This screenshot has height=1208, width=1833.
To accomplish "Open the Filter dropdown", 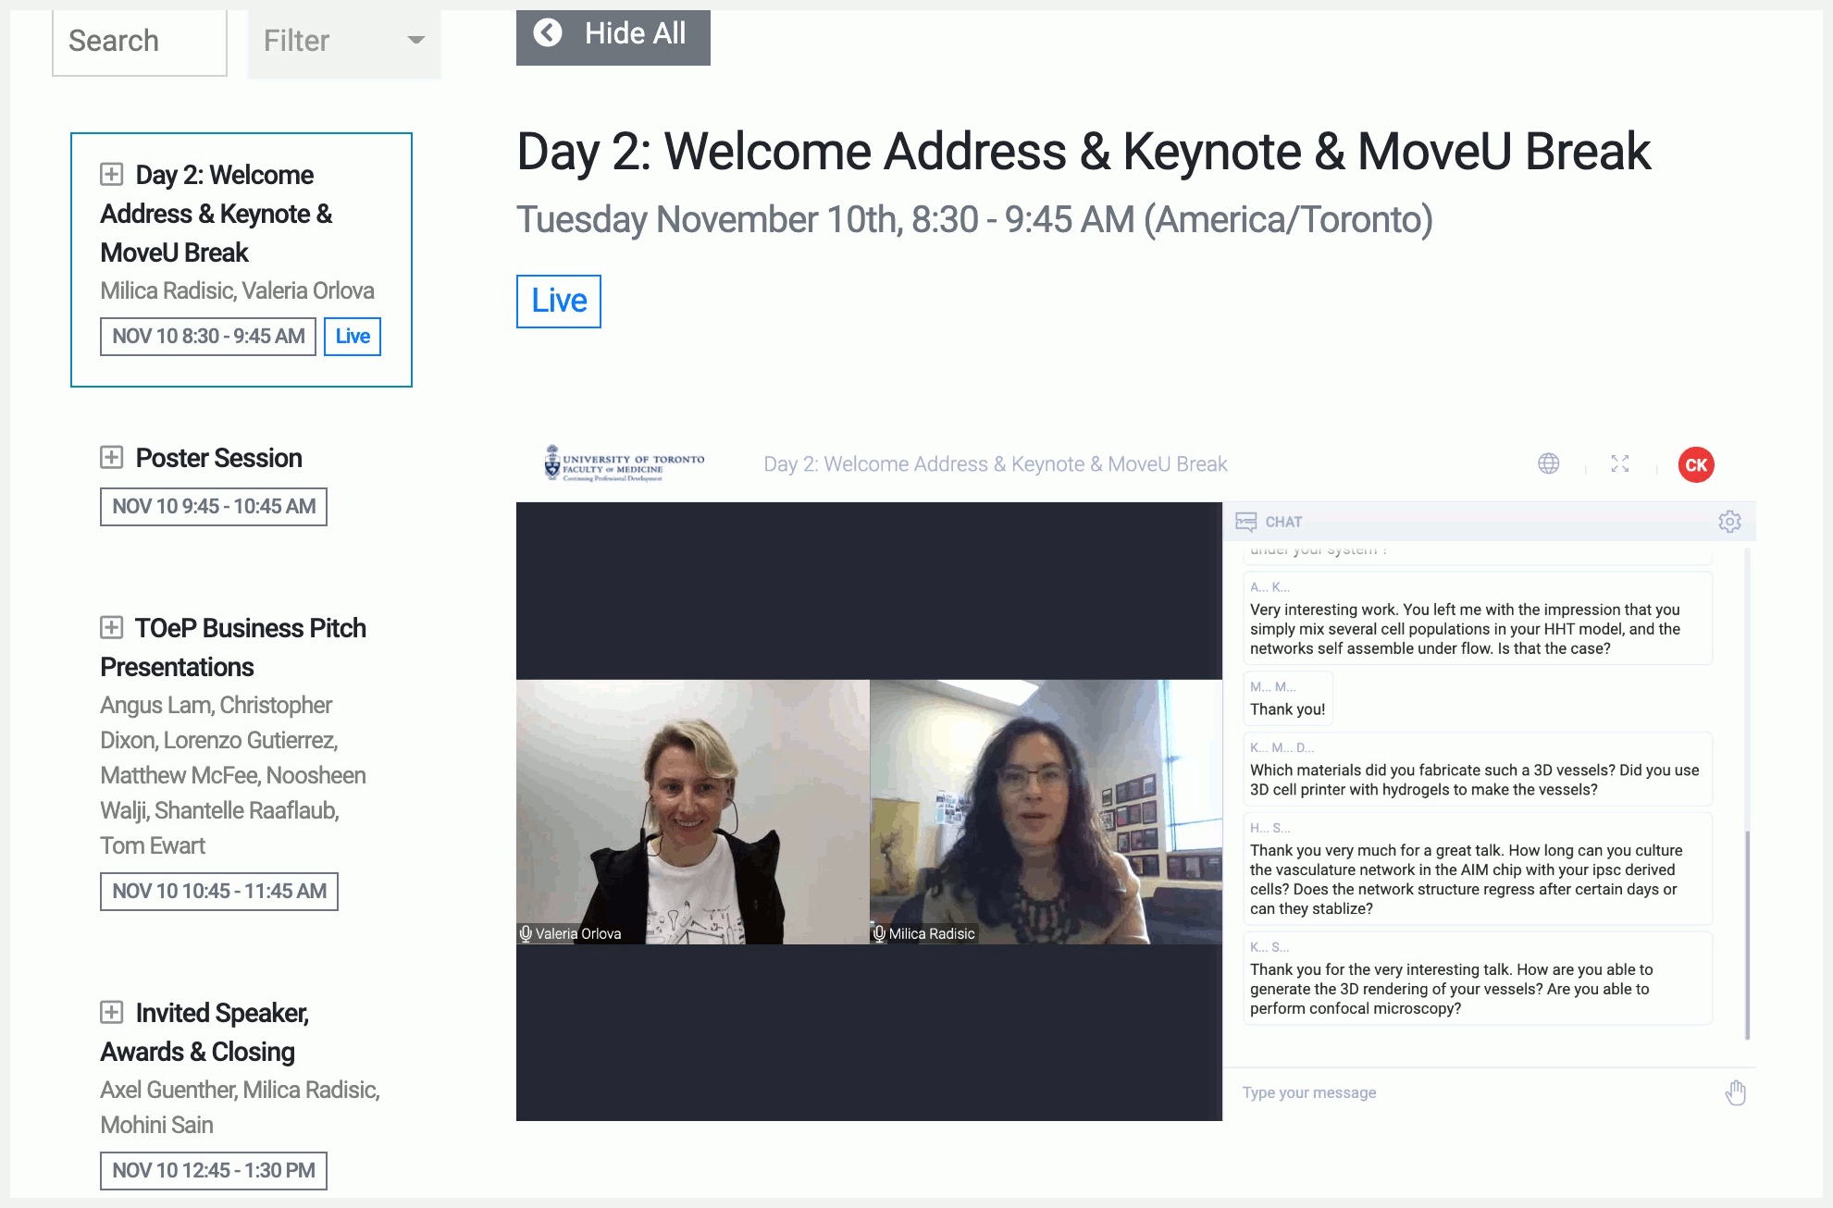I will (344, 41).
